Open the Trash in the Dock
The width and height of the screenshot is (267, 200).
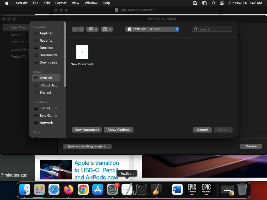coord(242,189)
